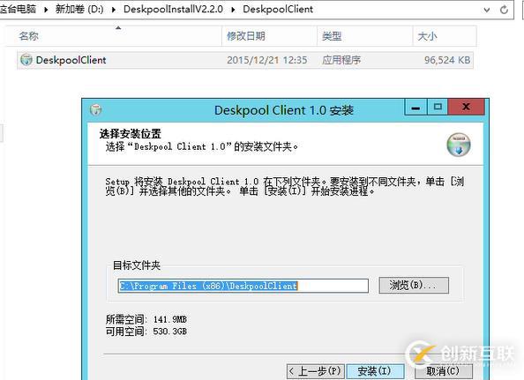Click the 这台电脑 breadcrumb
The image size is (524, 380).
[18, 9]
